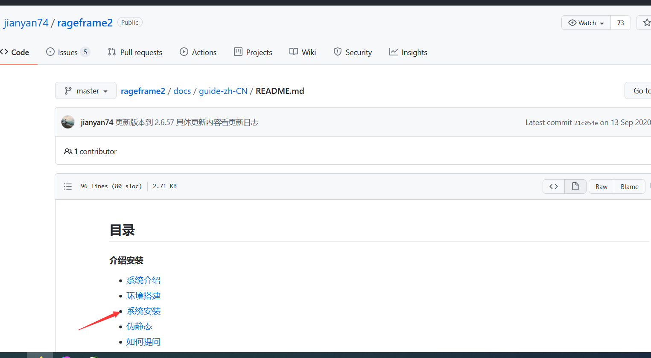Image resolution: width=651 pixels, height=358 pixels.
Task: Click the git branch icon in master button
Action: pos(68,91)
